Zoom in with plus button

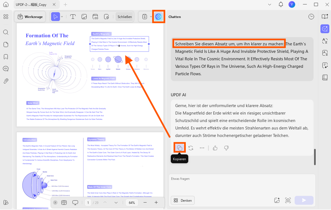coord(156,203)
